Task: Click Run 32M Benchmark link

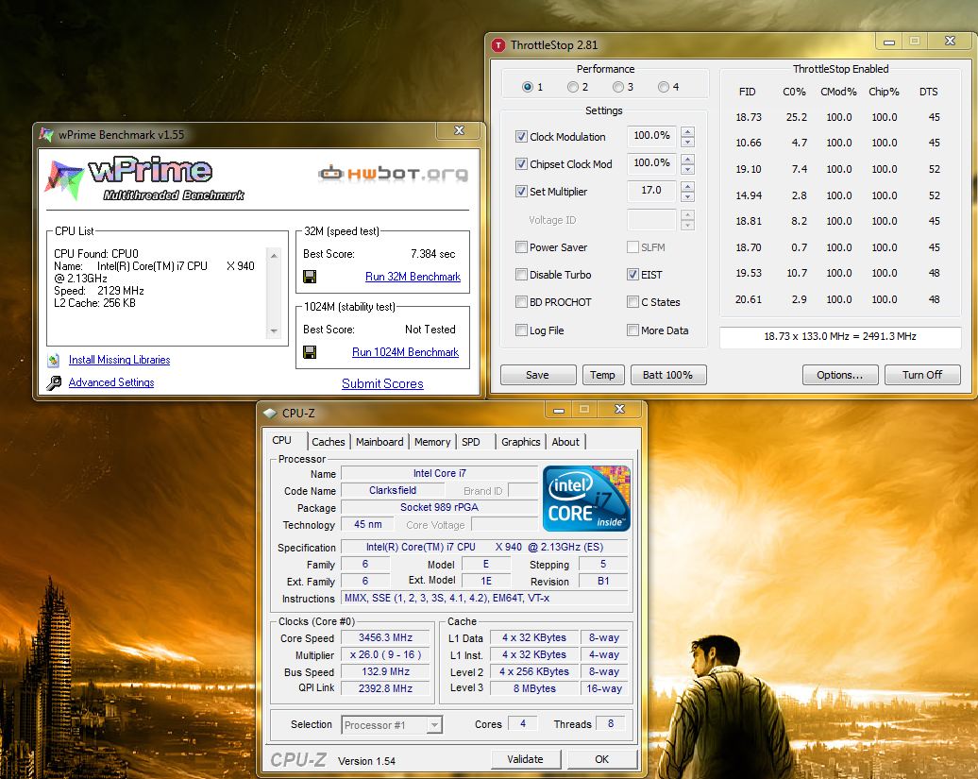Action: pos(413,277)
